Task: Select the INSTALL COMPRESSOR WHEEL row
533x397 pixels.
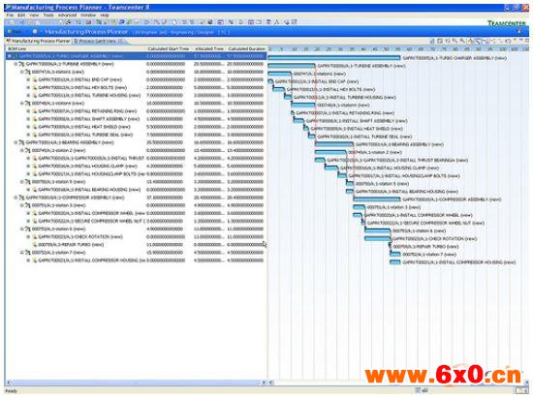Action: coord(136,213)
